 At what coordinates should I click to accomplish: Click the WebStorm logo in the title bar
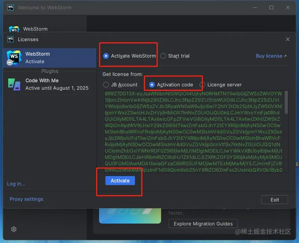10,7
